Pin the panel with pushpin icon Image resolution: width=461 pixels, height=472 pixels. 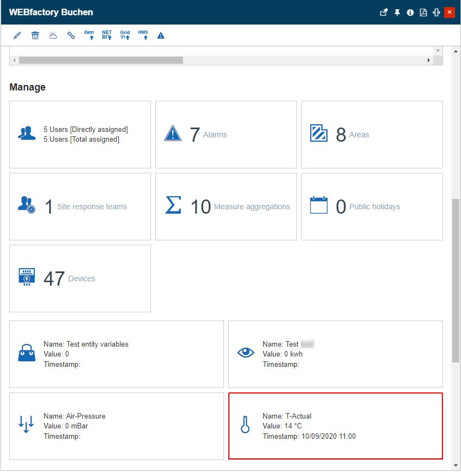click(x=397, y=13)
